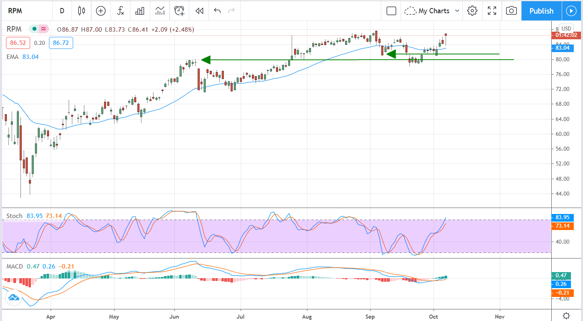Click the blue 86.72 buy price button

tap(61, 42)
